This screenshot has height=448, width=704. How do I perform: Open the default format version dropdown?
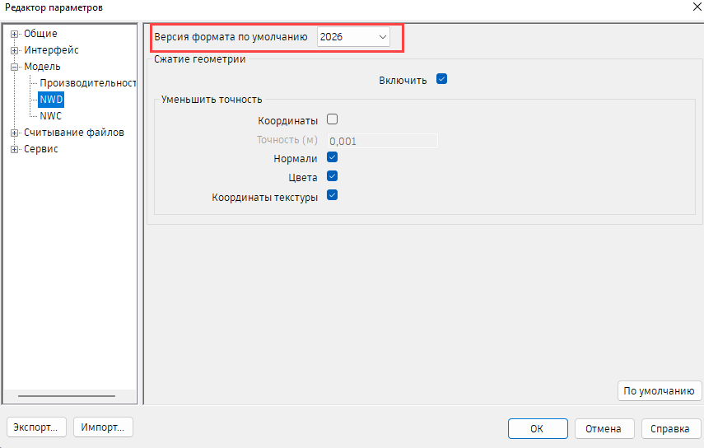point(353,37)
